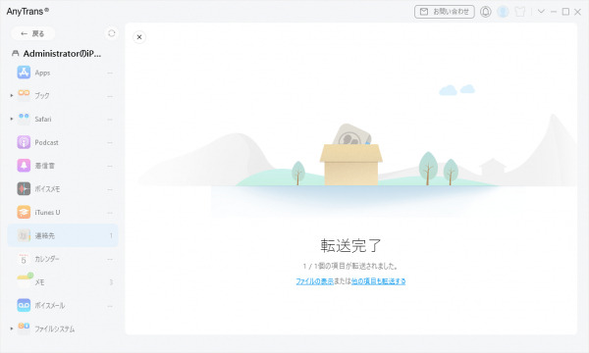Open the iTunes U icon
The height and width of the screenshot is (353, 589).
24,212
